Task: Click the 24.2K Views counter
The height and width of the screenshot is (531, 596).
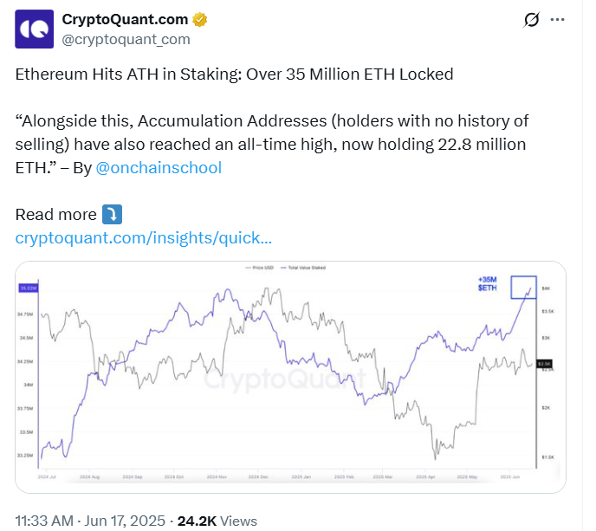Action: (x=217, y=521)
